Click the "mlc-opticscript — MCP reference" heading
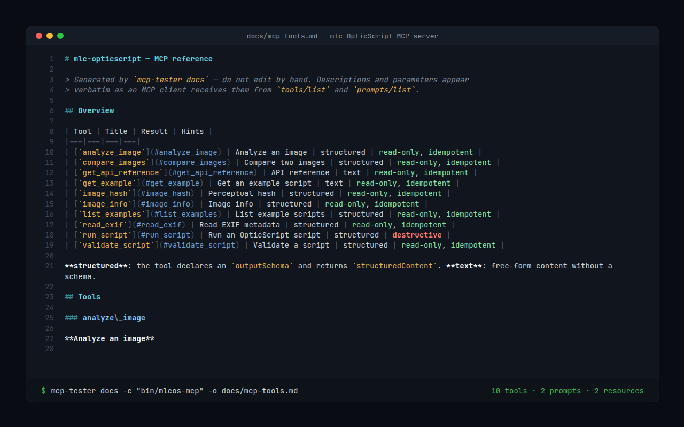Image resolution: width=684 pixels, height=427 pixels. (x=143, y=59)
